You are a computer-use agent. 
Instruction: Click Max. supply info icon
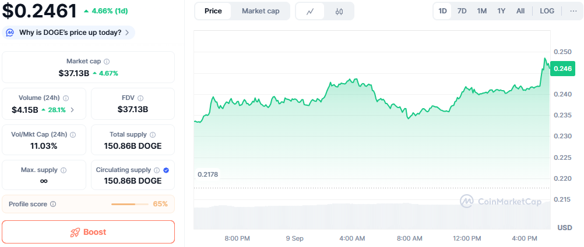point(64,170)
